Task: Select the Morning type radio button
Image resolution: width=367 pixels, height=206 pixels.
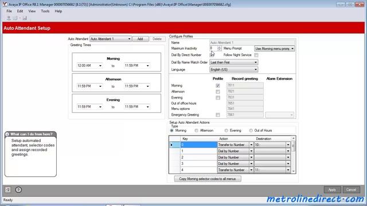Action: tap(172, 130)
